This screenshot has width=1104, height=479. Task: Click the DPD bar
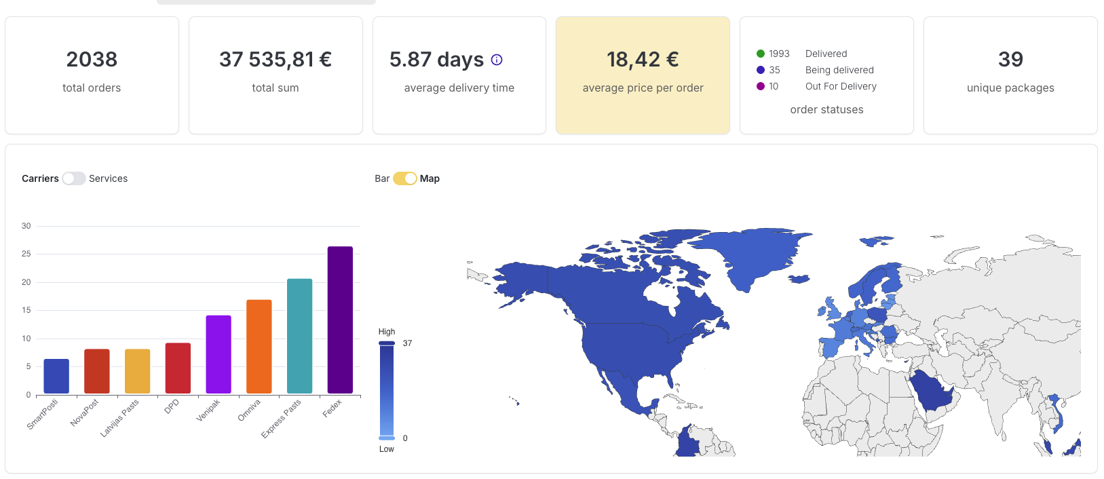pos(178,368)
